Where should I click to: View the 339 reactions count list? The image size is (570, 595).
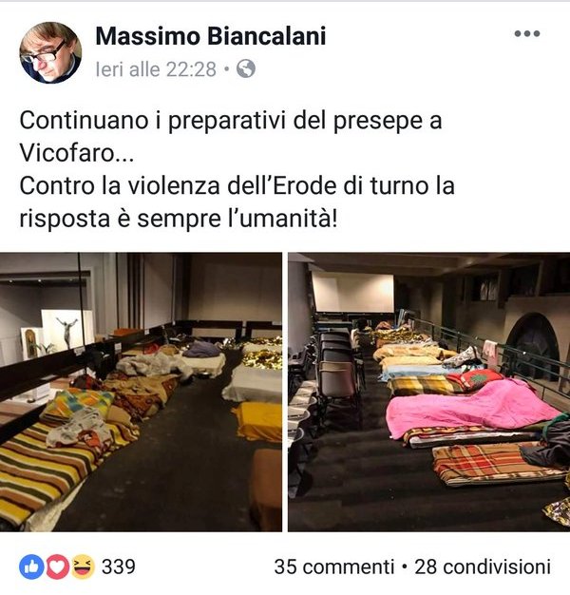click(x=119, y=566)
